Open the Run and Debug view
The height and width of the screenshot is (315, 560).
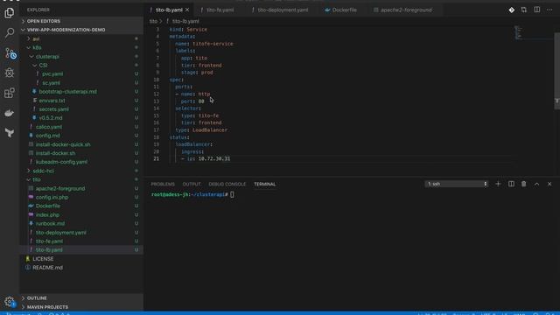click(x=10, y=73)
